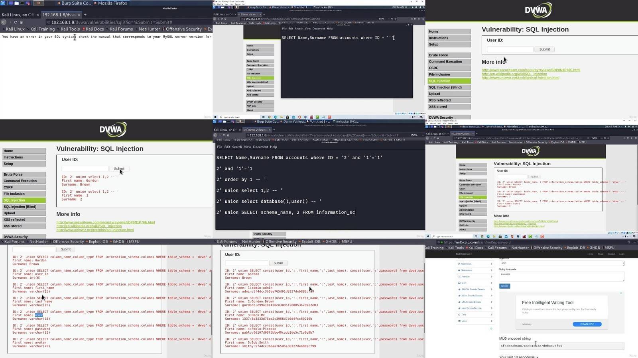The width and height of the screenshot is (638, 358).
Task: Open Command Execution on the DVWA page without query output
Action: pyautogui.click(x=449, y=62)
